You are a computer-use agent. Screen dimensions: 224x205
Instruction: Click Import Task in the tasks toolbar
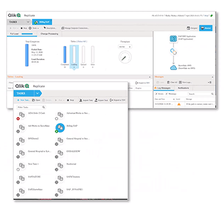coord(86,100)
